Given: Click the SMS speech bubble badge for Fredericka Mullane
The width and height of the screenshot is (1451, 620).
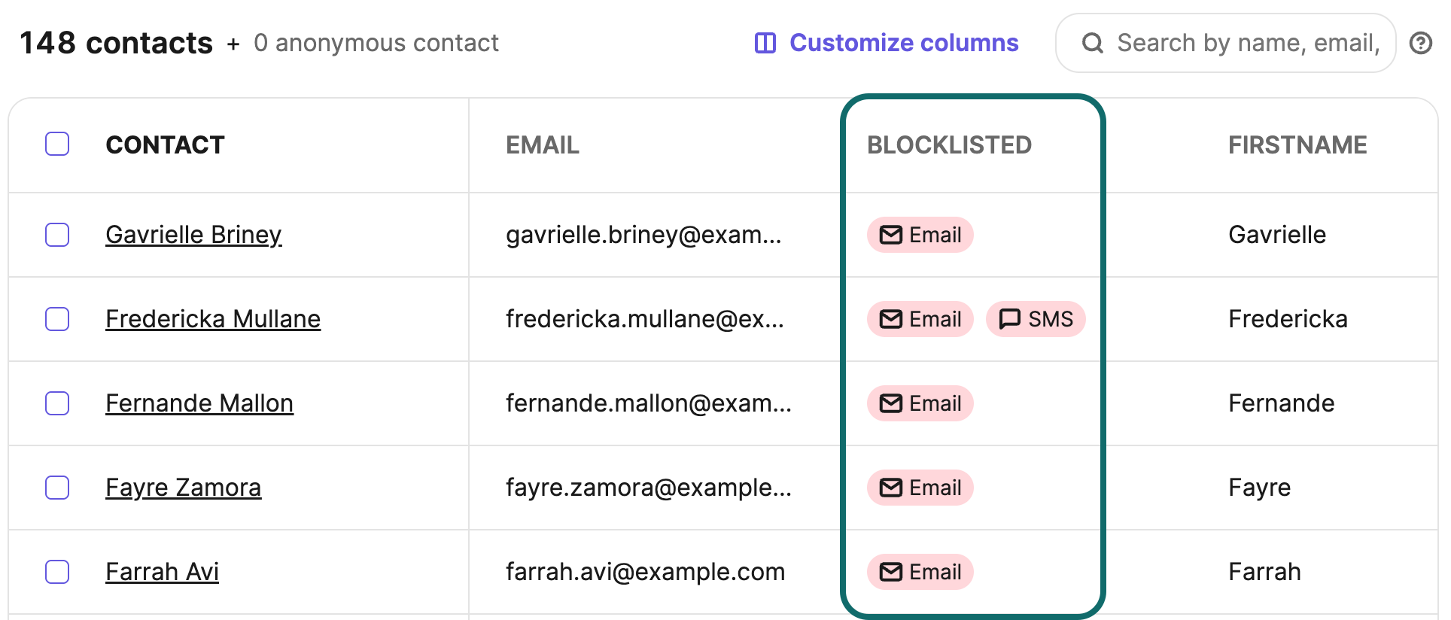Looking at the screenshot, I should point(1036,319).
